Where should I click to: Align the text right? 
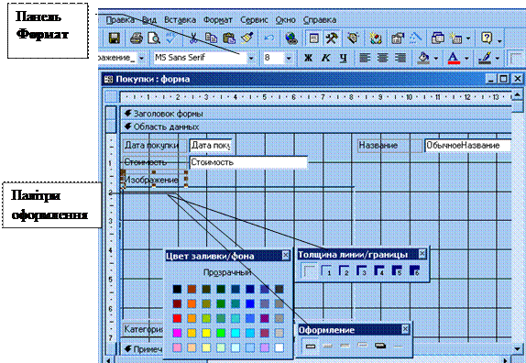(400, 58)
